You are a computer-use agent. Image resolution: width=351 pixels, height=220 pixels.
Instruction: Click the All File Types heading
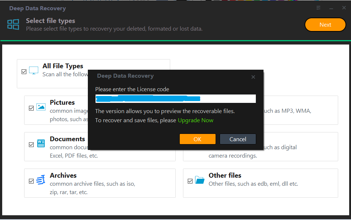(63, 66)
